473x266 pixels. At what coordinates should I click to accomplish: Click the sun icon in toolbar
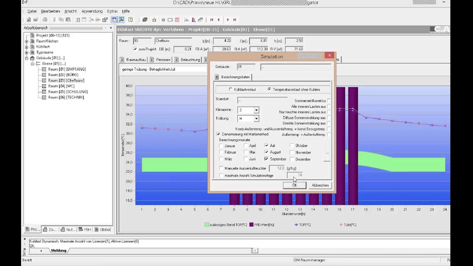coord(163,20)
